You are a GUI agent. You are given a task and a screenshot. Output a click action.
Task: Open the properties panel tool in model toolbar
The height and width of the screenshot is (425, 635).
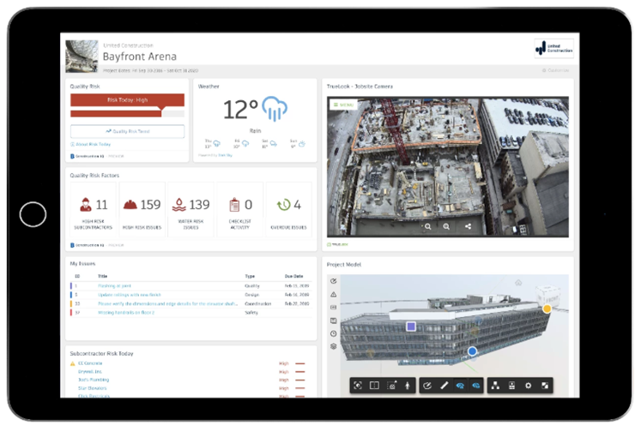tap(512, 386)
